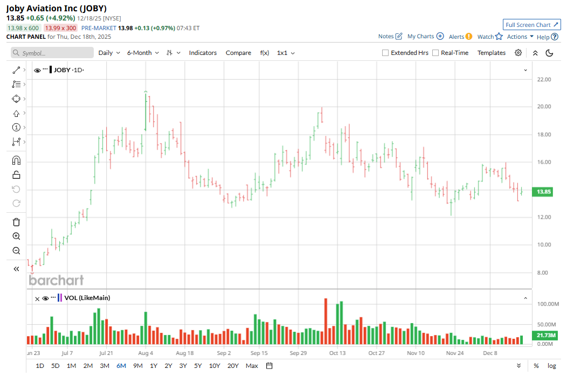Open chart settings gear icon
This screenshot has height=376, width=567.
tap(518, 53)
